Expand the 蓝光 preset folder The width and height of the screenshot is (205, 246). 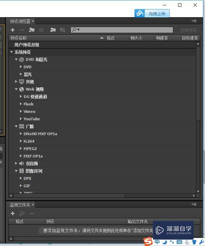(x=21, y=74)
